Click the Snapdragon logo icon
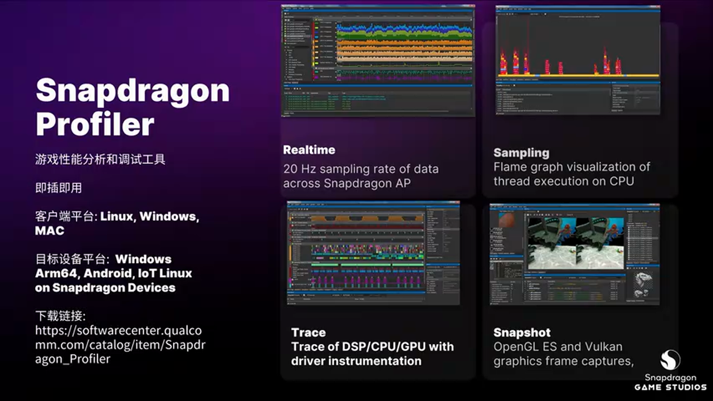713x401 pixels. (x=670, y=360)
